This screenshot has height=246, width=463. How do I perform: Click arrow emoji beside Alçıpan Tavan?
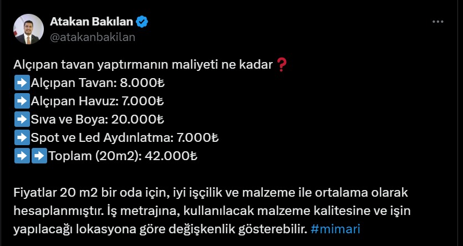(21, 84)
